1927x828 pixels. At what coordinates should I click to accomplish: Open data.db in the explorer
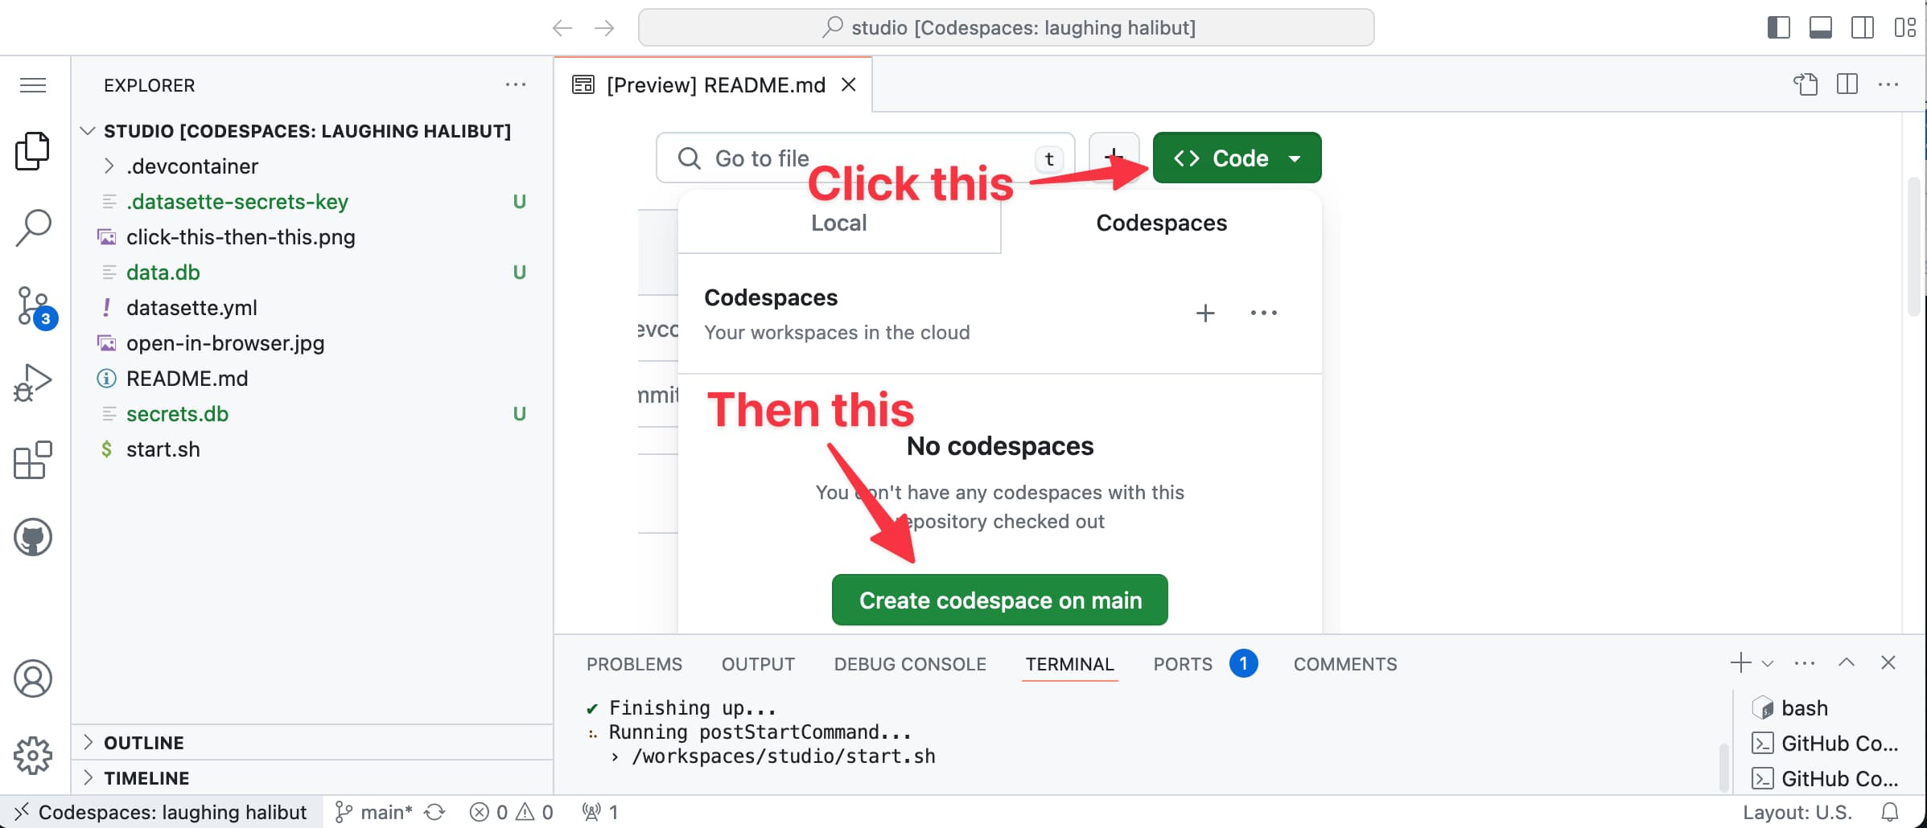312,273
